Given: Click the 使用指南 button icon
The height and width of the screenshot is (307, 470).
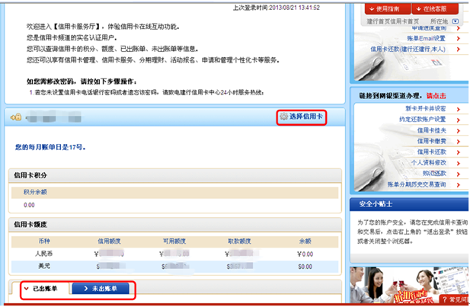Looking at the screenshot, I should (372, 9).
